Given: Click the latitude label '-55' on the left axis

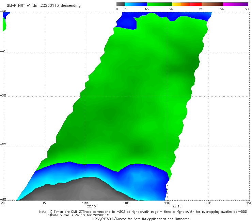Looking at the screenshot, I should point(3,144).
